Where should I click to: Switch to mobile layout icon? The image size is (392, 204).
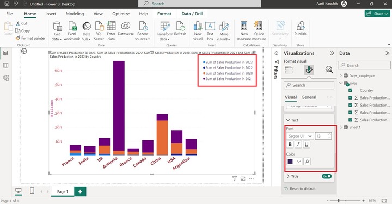coord(32,190)
